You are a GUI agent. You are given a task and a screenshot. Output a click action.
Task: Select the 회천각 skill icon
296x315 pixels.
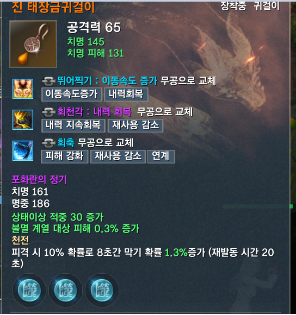pos(23,119)
